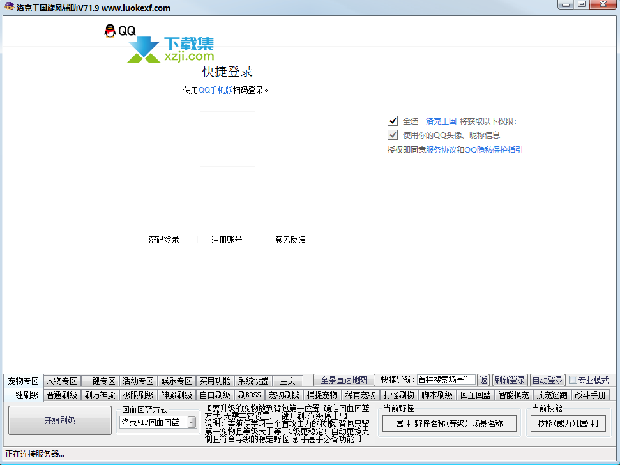Select the 一键刷级 sub-tab
620x465 pixels.
(24, 395)
